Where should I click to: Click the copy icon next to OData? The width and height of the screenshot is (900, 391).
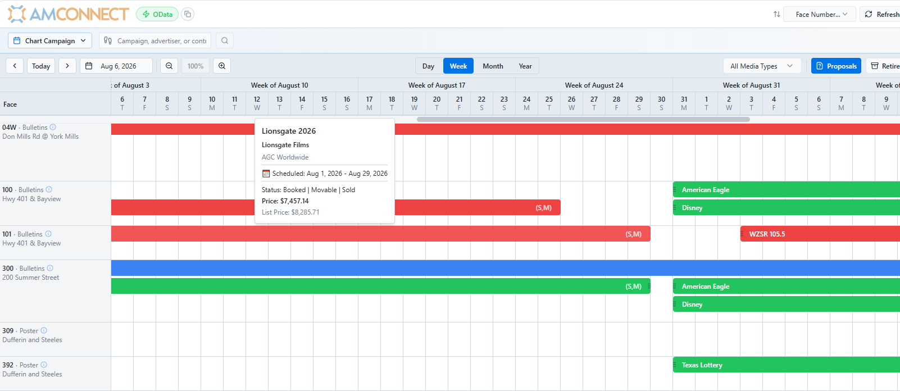tap(188, 14)
